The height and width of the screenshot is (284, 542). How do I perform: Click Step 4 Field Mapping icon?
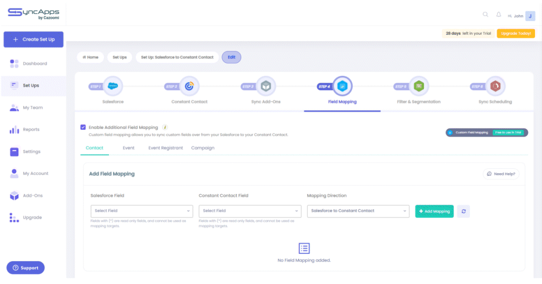(342, 86)
